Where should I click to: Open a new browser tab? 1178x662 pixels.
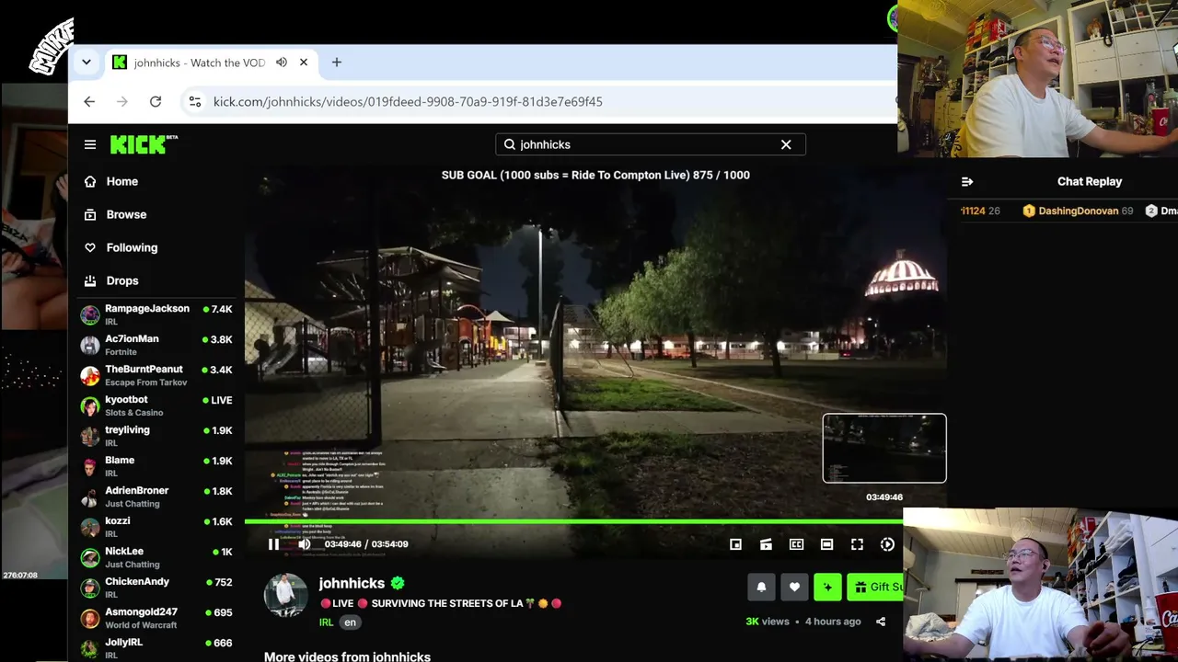pyautogui.click(x=336, y=63)
